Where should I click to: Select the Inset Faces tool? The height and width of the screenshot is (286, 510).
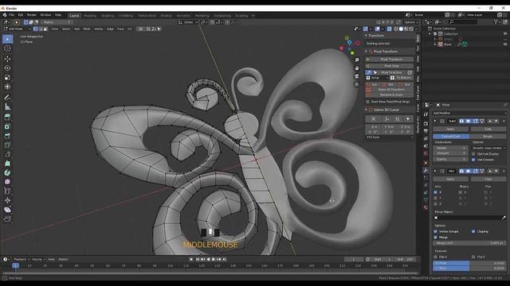[7, 126]
